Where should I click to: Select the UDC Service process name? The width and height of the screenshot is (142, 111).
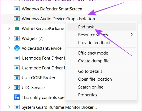coord(33,88)
